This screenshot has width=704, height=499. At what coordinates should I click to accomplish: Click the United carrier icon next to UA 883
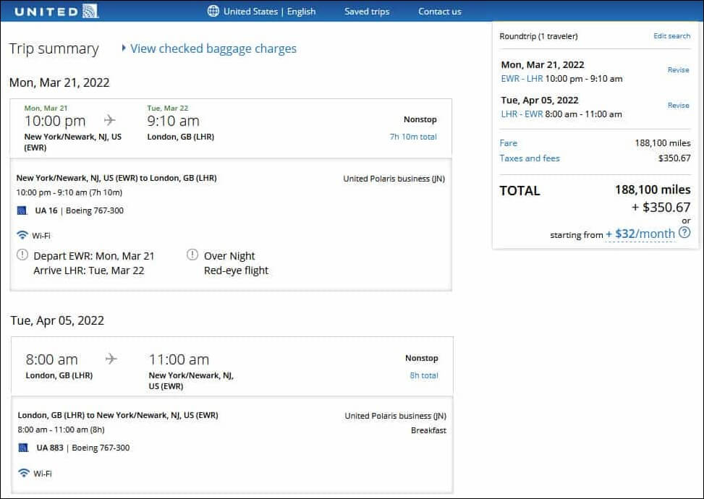pyautogui.click(x=23, y=448)
